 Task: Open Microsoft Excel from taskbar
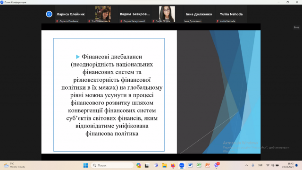pos(199,165)
